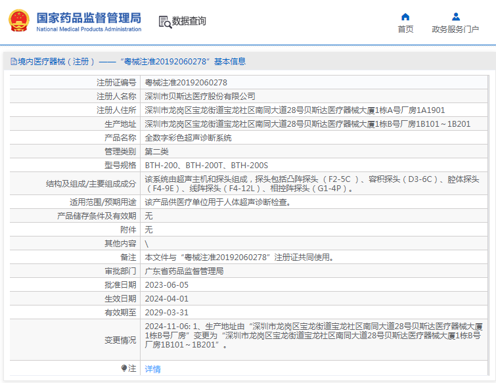Click the 变更情况 row label
Viewport: 496px width, 383px height.
(120, 340)
